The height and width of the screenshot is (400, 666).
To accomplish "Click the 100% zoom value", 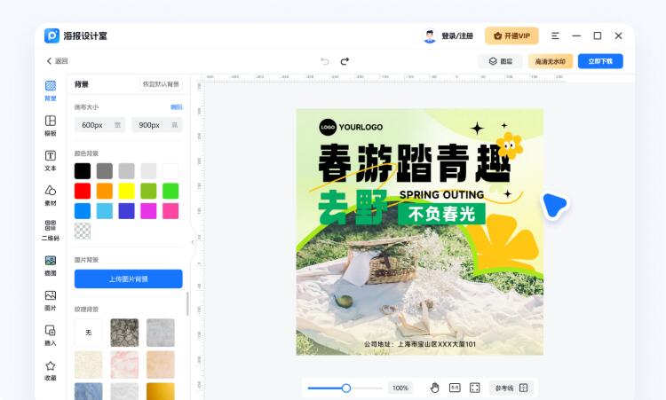I will [x=400, y=388].
